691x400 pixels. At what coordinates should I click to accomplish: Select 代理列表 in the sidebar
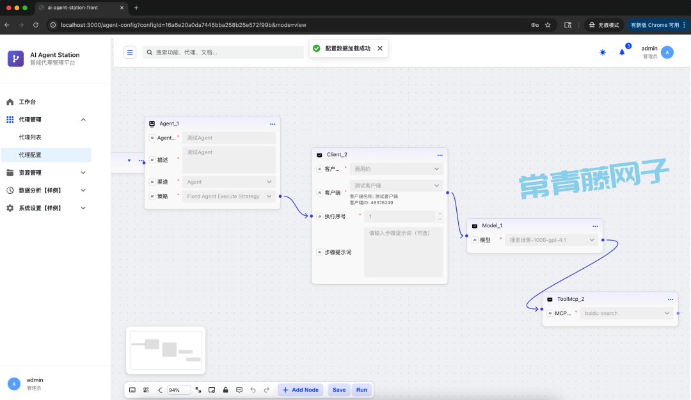pos(30,137)
